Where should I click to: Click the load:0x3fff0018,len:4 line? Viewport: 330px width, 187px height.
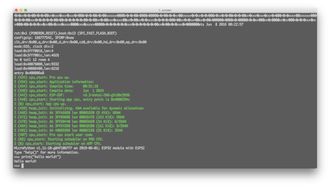tap(34, 51)
